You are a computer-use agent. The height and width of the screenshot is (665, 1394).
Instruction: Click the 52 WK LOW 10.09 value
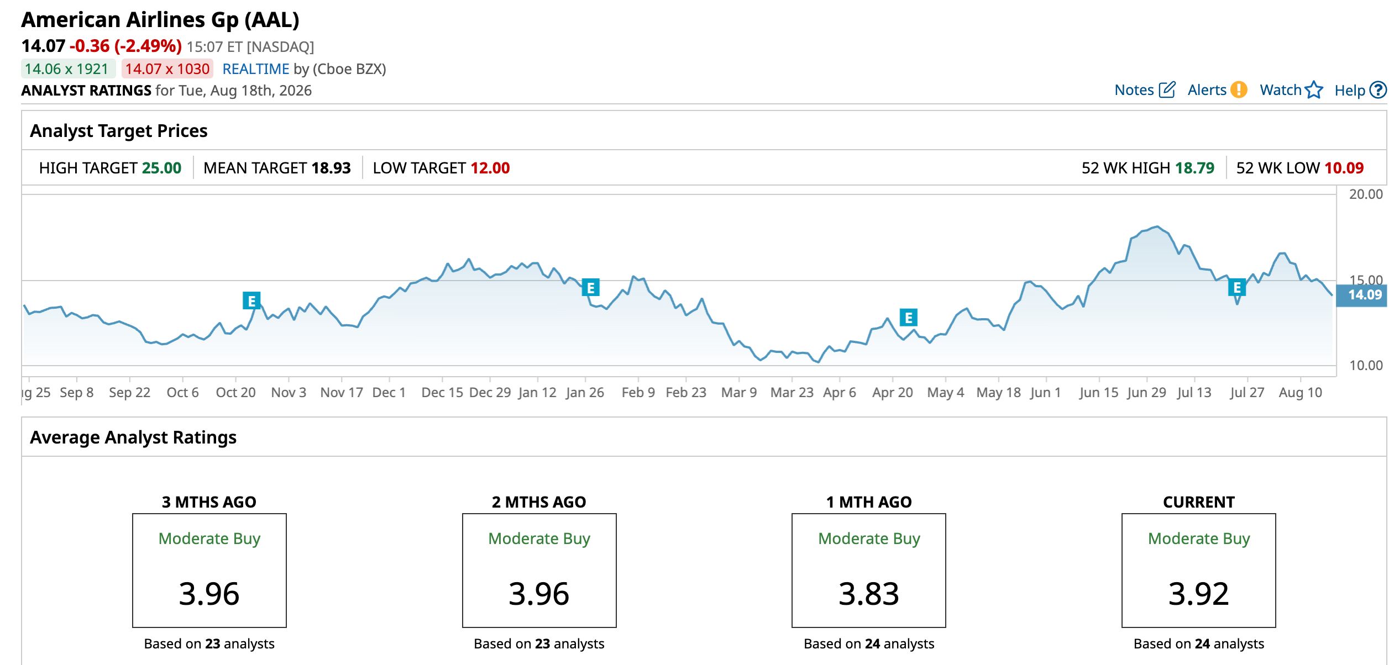[1344, 168]
